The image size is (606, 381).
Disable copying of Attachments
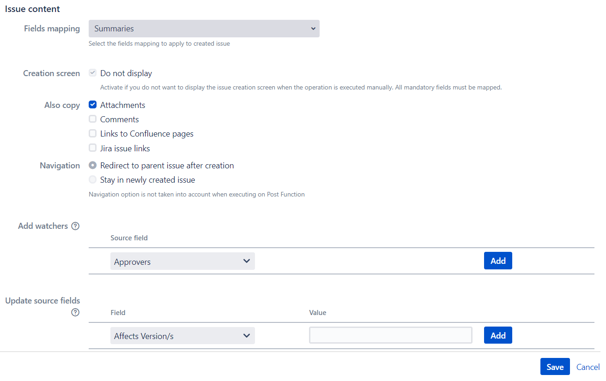pos(92,104)
